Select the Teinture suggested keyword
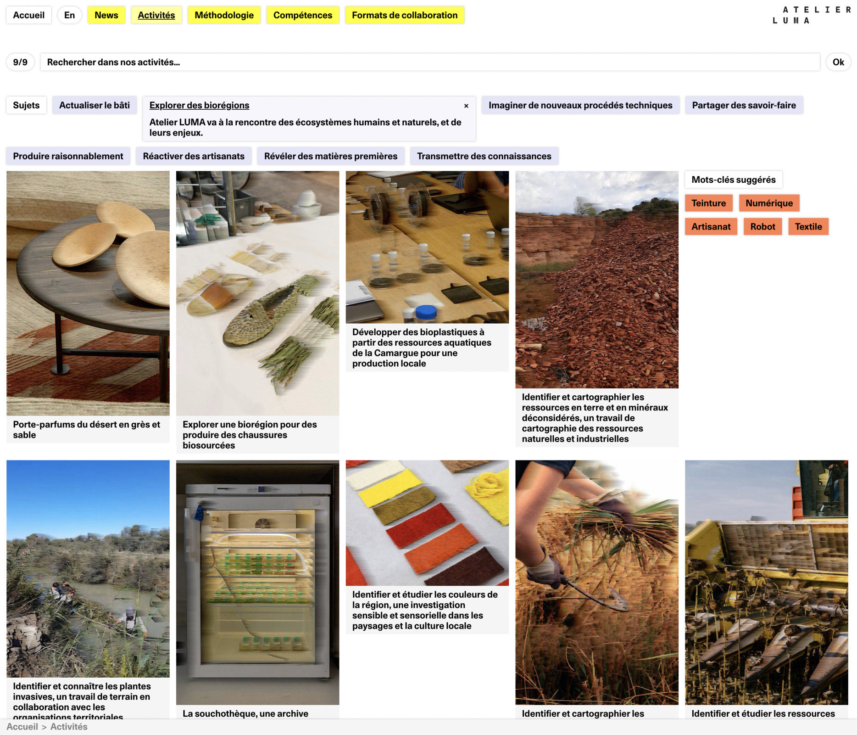 coord(708,203)
